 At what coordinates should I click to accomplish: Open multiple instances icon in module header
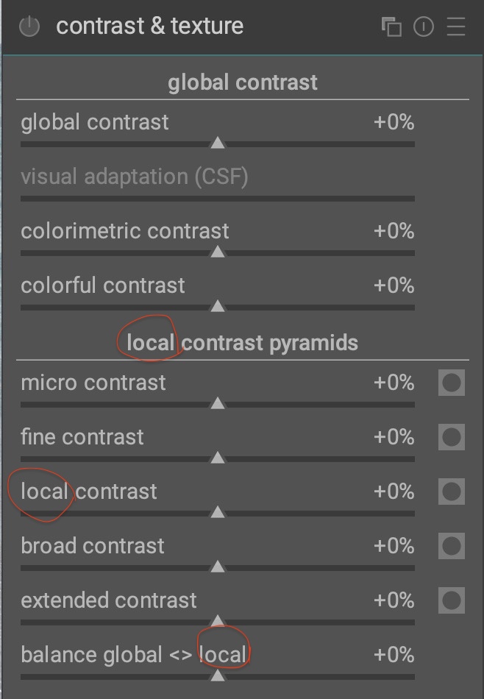point(391,27)
